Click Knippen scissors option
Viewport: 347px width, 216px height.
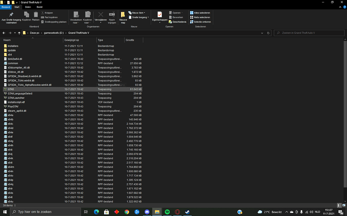point(47,13)
